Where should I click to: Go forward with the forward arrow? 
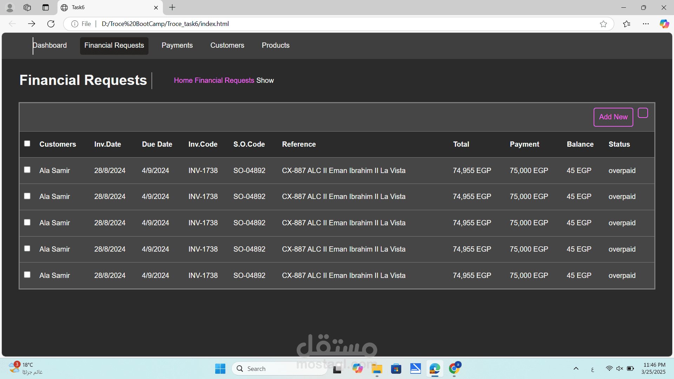(32, 24)
